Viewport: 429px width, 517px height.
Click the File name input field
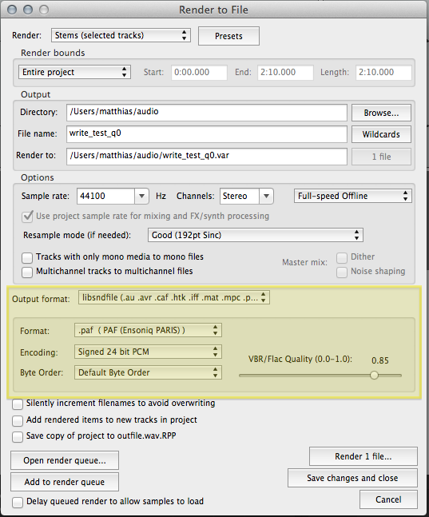[206, 134]
